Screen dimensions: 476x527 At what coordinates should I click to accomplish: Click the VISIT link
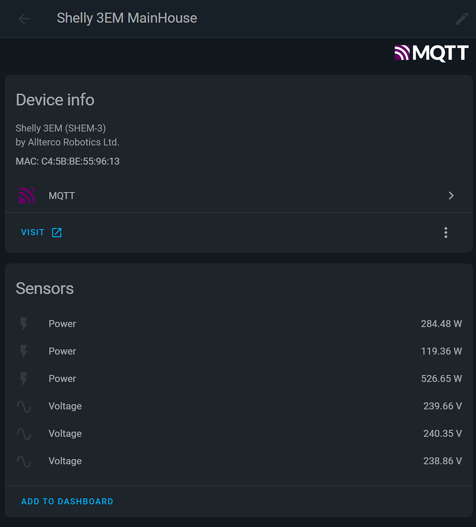(33, 233)
